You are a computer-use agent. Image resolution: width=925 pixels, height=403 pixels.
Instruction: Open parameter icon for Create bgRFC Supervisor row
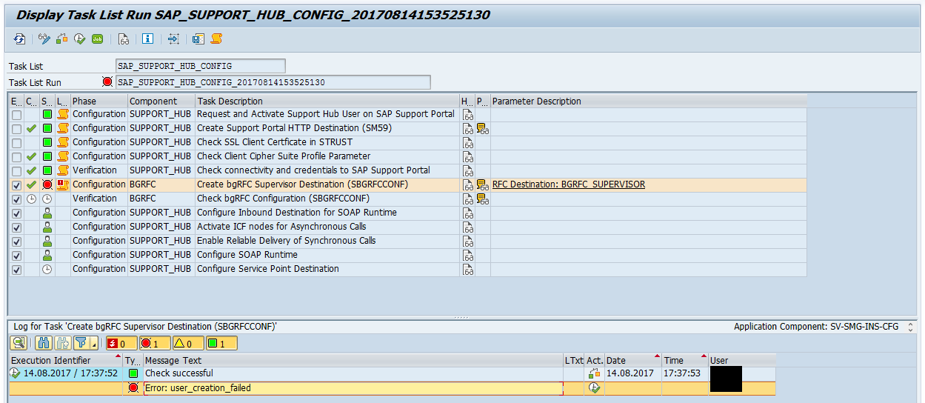click(482, 184)
